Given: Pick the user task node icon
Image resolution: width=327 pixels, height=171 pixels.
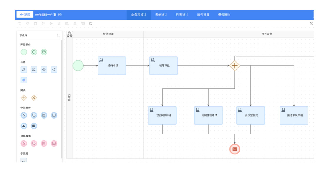Looking at the screenshot, I should [x=24, y=70].
